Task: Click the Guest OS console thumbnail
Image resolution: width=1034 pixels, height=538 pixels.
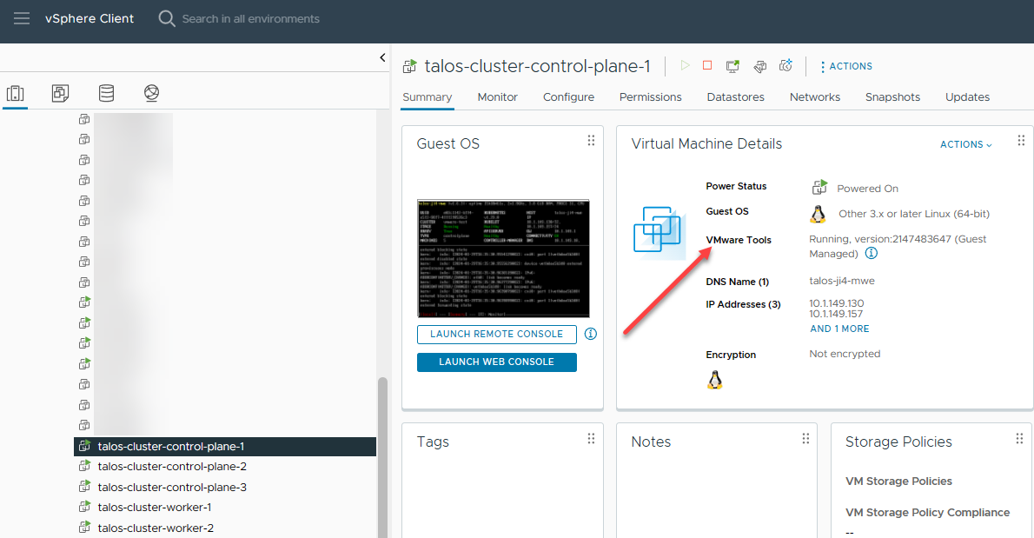Action: coord(503,258)
